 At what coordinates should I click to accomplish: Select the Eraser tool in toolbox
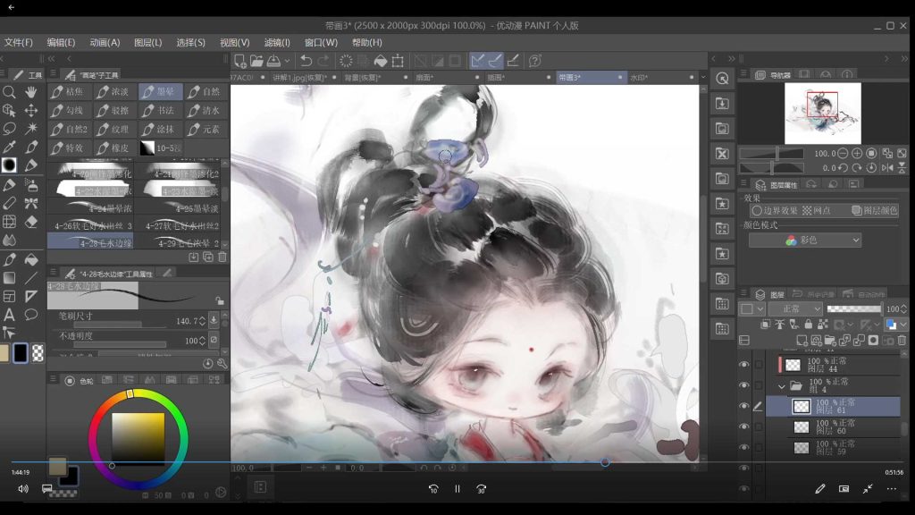pos(31,222)
